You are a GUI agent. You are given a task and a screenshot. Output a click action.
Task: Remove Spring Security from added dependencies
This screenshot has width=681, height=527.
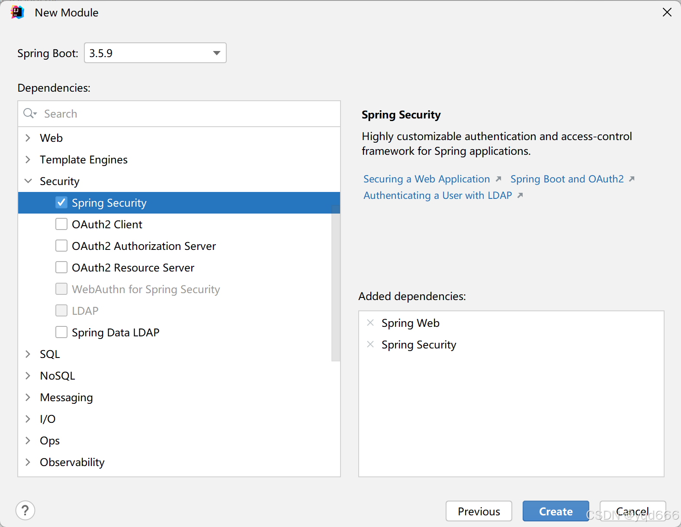tap(370, 344)
